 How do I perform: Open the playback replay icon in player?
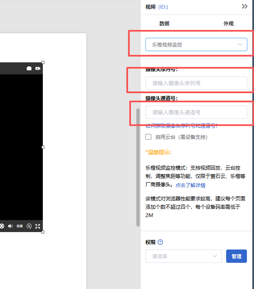point(29,226)
